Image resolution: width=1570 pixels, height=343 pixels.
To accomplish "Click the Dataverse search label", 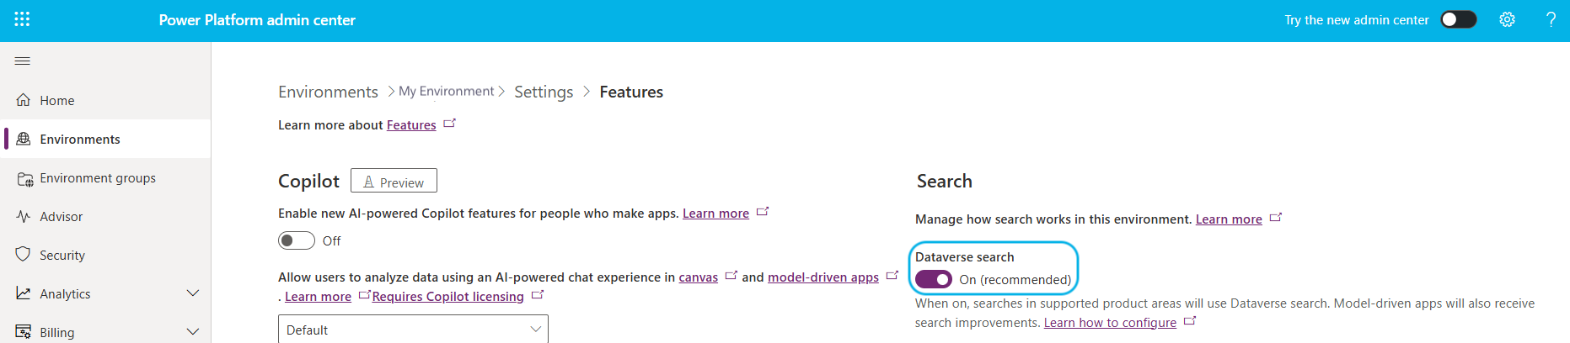I will [x=965, y=257].
